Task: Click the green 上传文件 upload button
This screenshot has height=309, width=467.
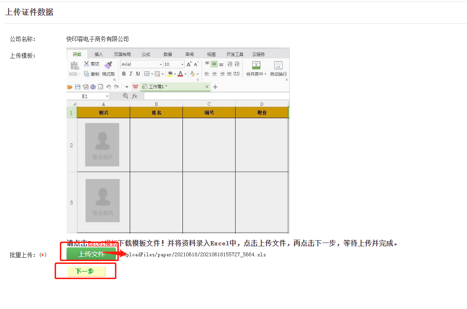Action: click(91, 254)
